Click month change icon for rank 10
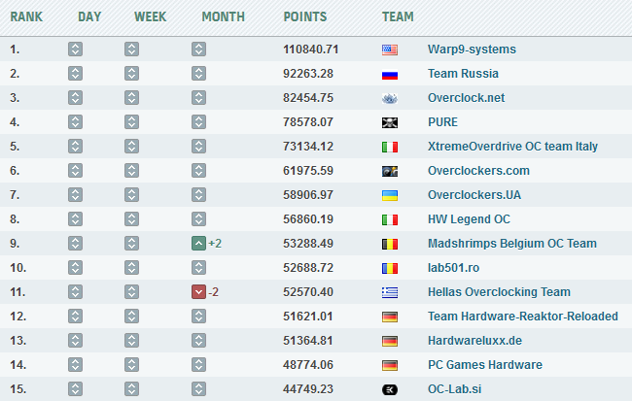The height and width of the screenshot is (401, 632). [198, 268]
